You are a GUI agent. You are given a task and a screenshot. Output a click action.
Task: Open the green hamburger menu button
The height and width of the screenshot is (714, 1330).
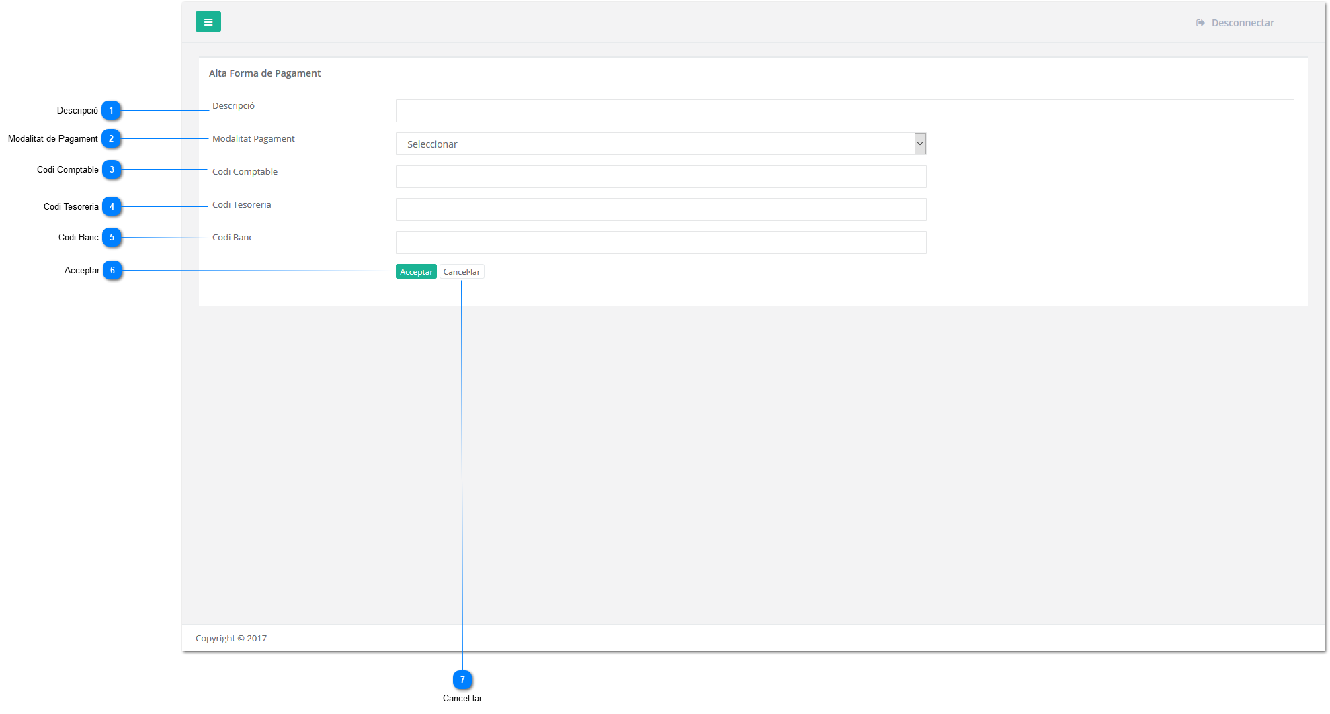[208, 22]
